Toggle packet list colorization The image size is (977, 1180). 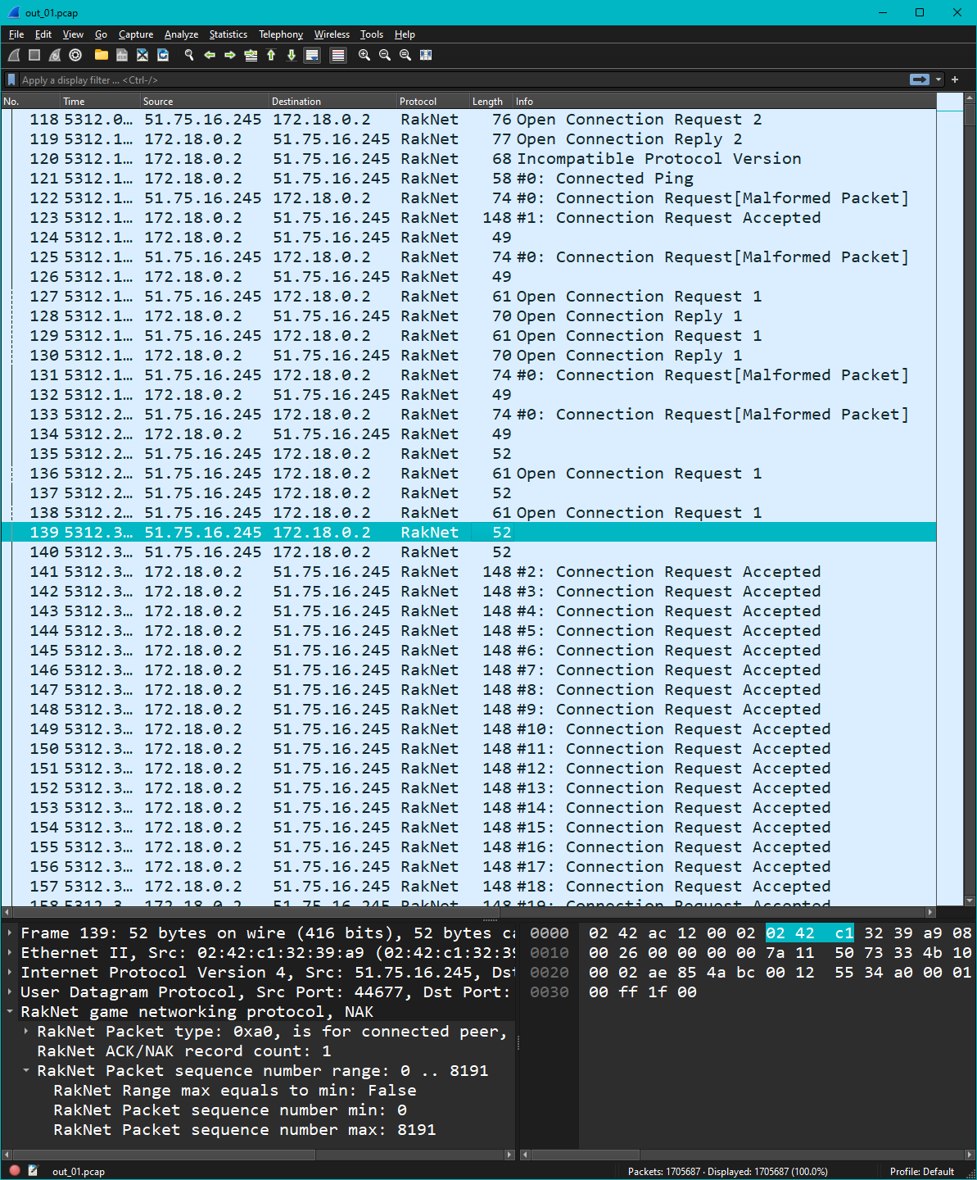338,55
